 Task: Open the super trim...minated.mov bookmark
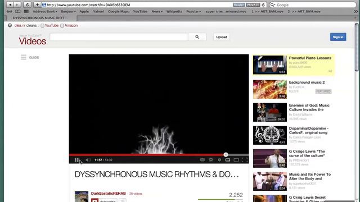226,11
